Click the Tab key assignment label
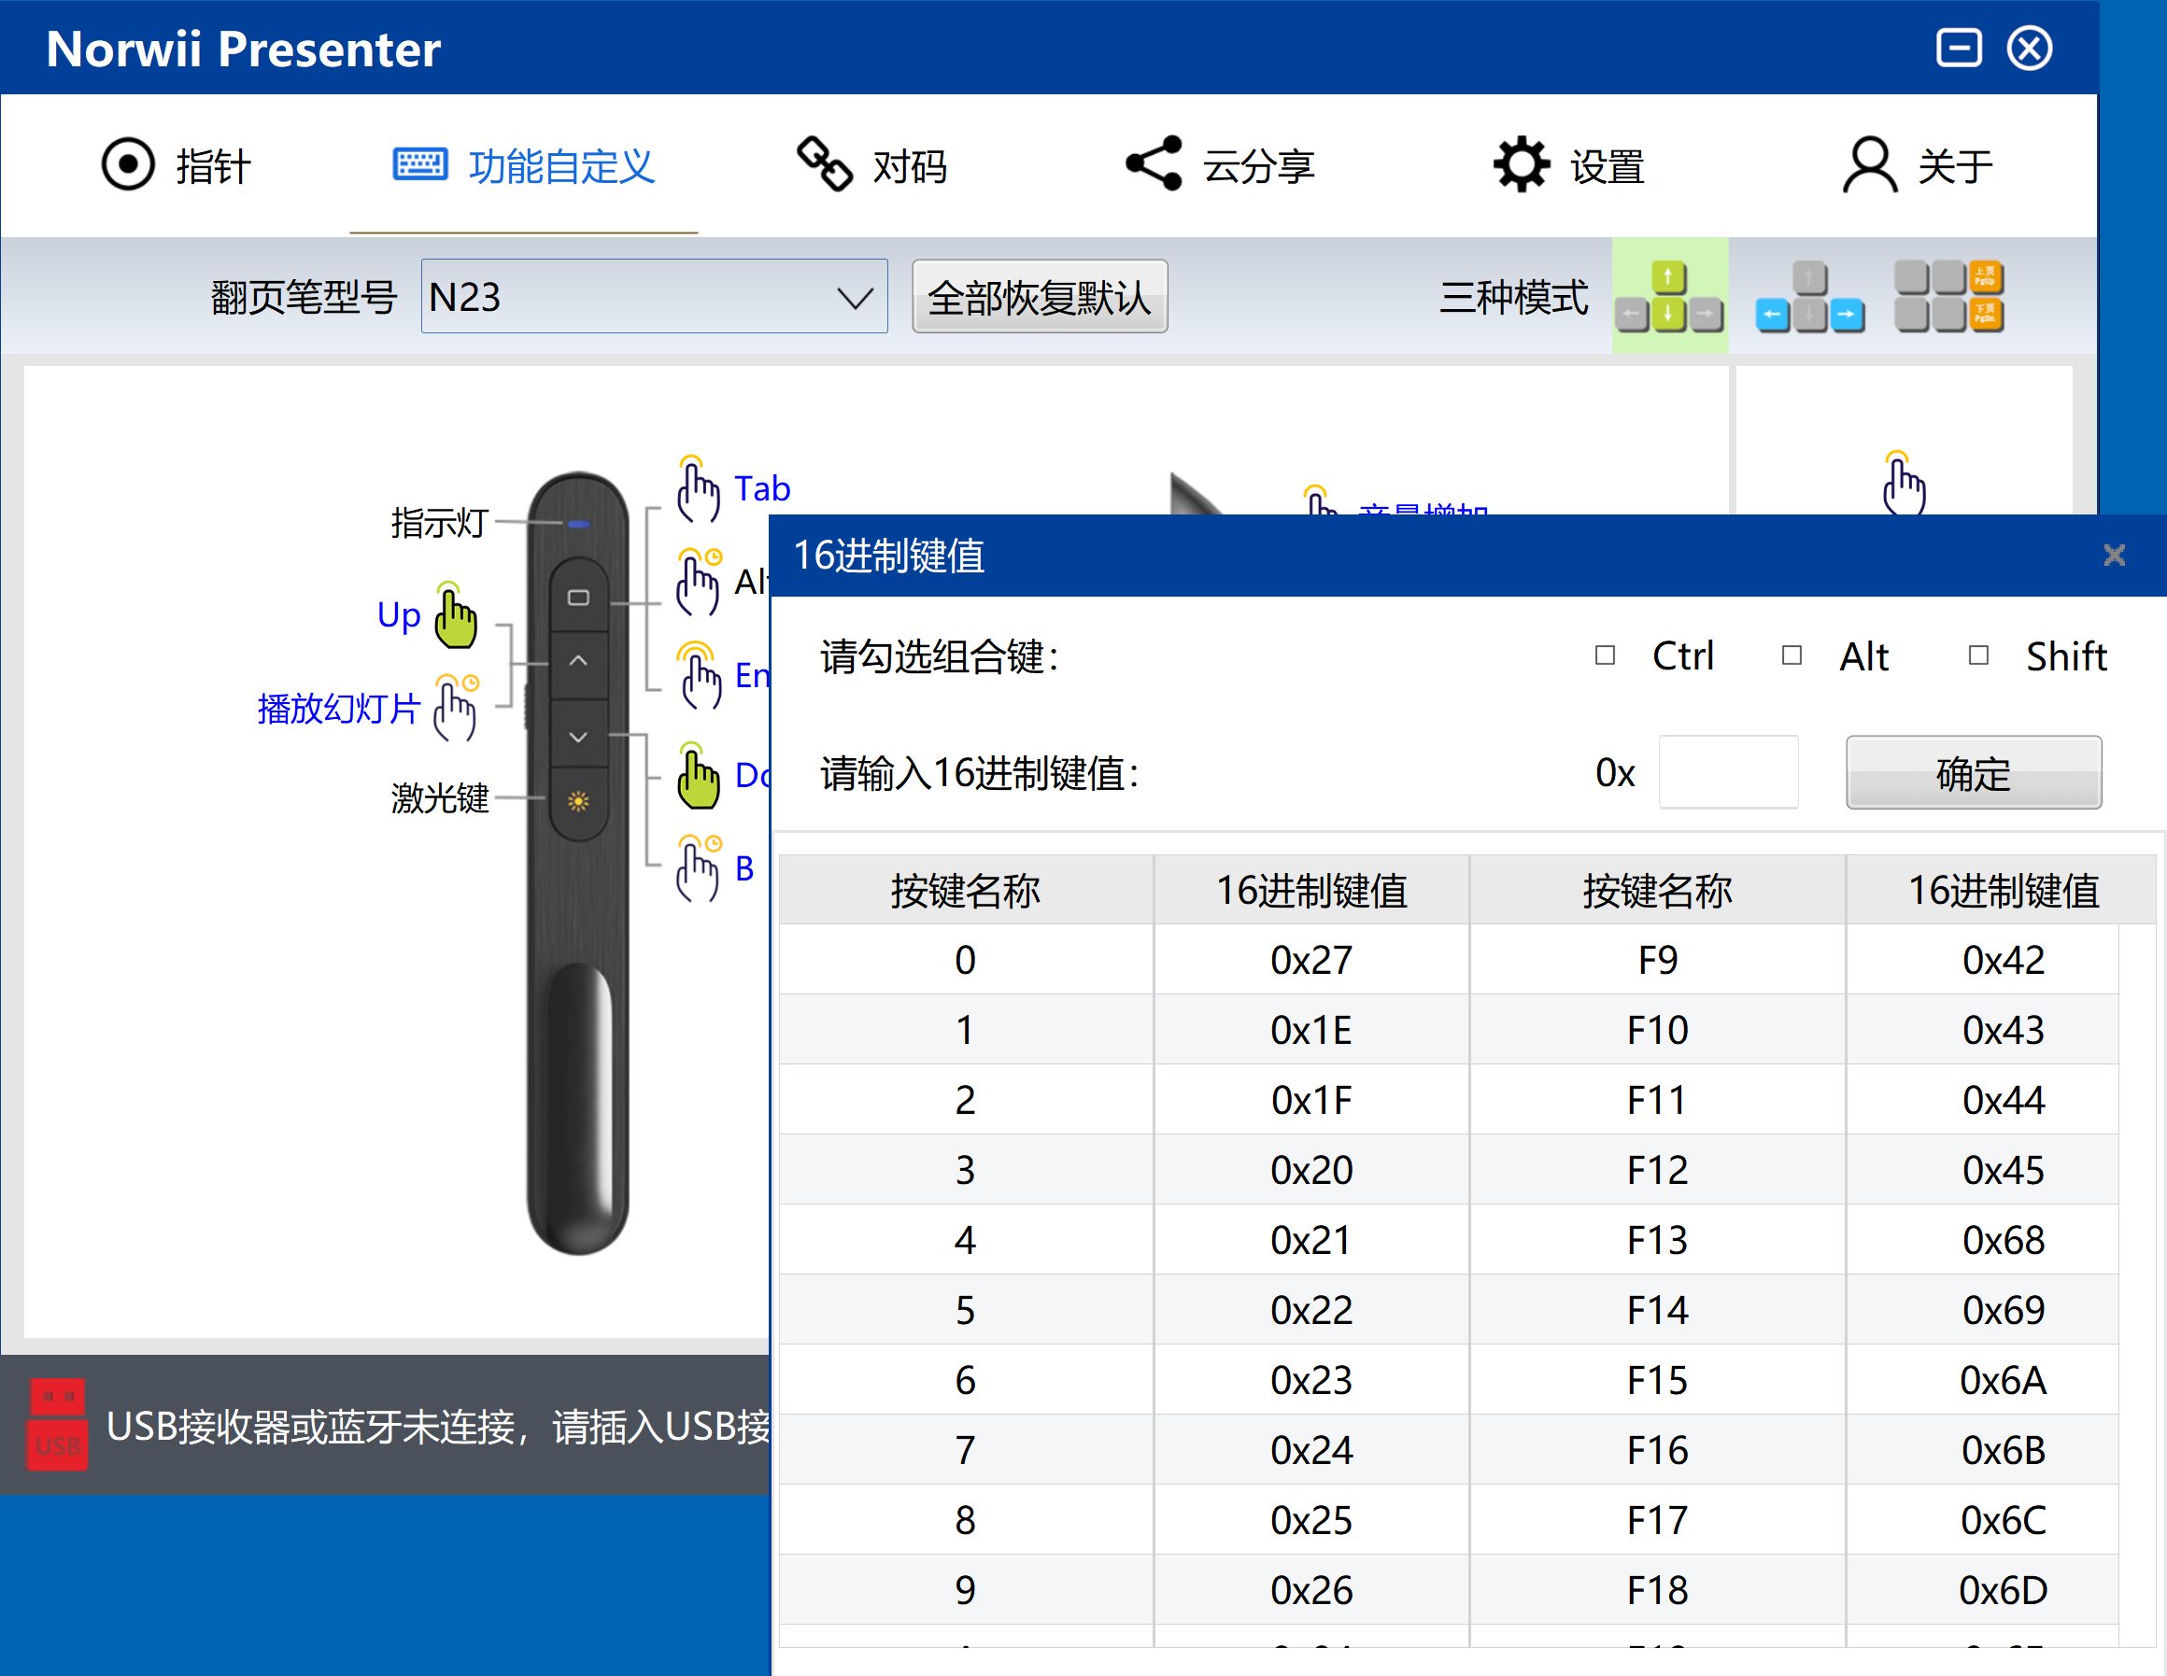This screenshot has height=1676, width=2167. 762,488
